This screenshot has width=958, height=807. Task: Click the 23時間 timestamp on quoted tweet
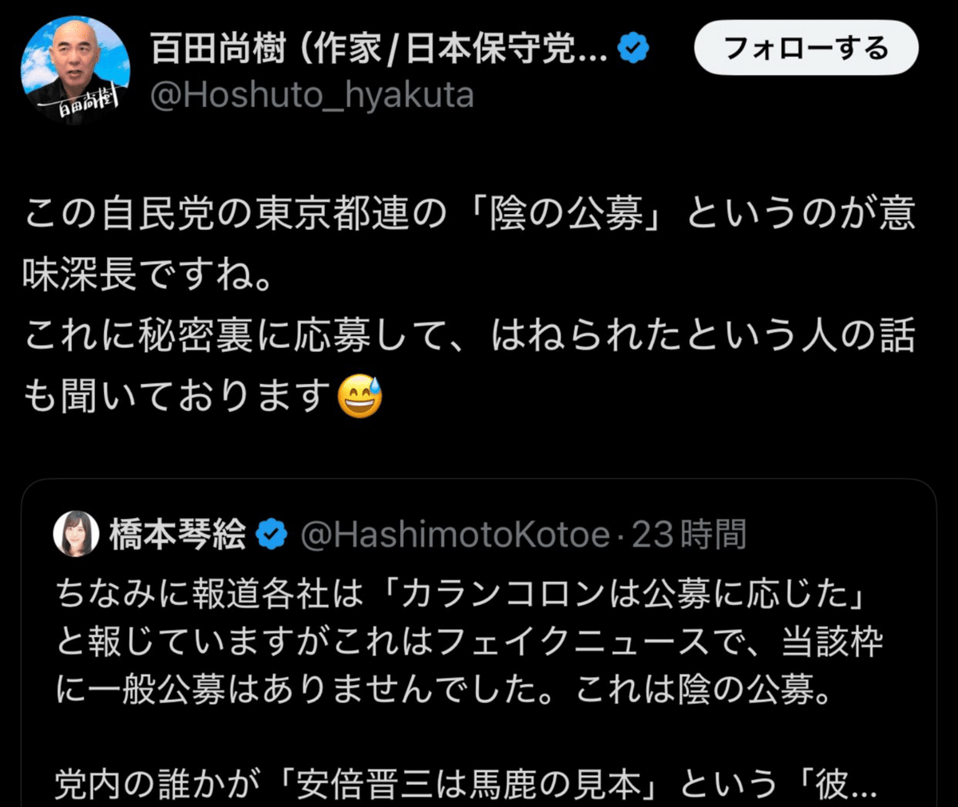pos(689,535)
